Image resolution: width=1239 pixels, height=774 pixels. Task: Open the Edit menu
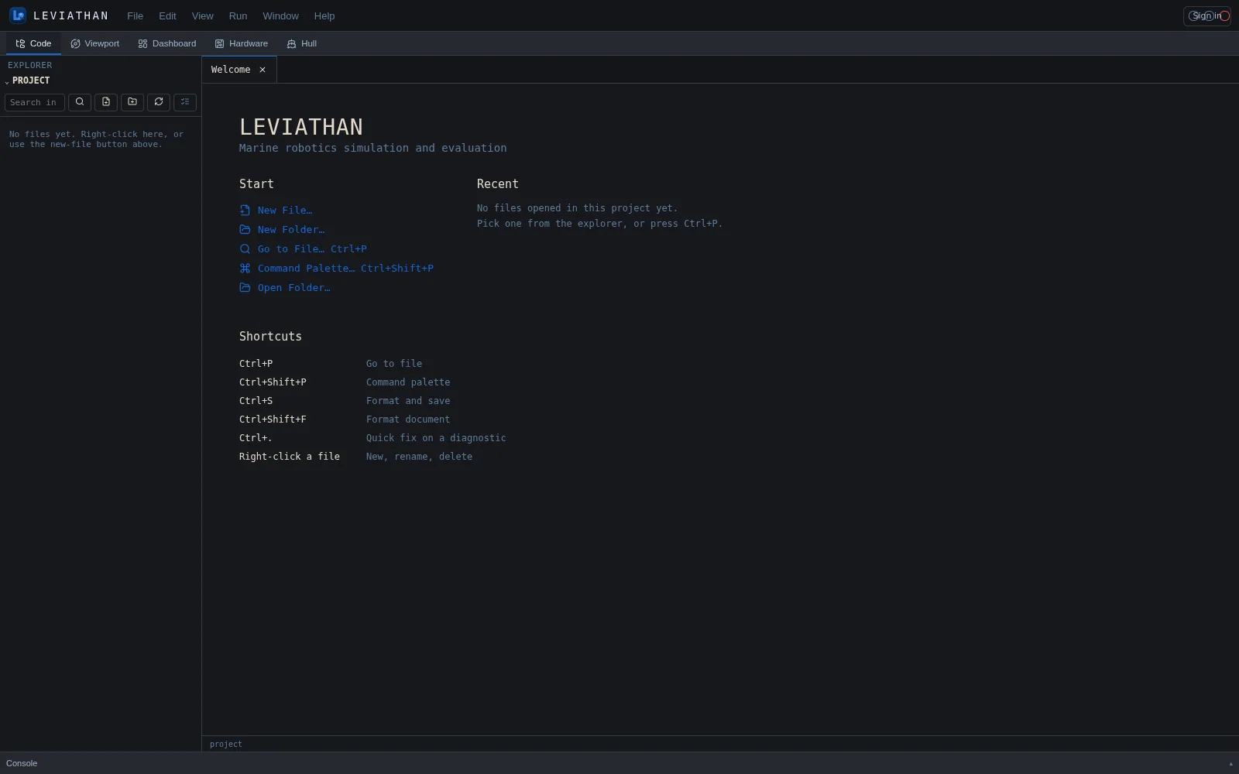[167, 15]
